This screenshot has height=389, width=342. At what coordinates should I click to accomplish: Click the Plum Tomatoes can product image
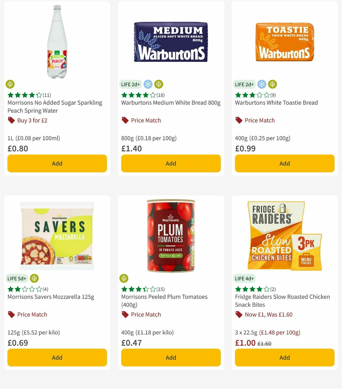pyautogui.click(x=171, y=236)
